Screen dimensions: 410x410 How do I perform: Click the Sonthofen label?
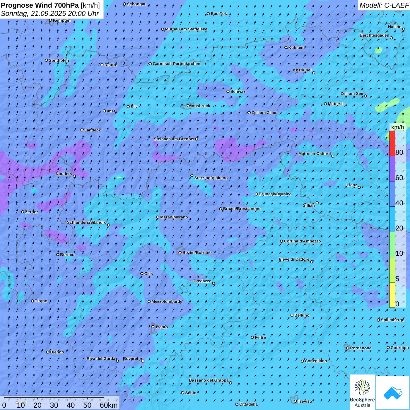59,60
